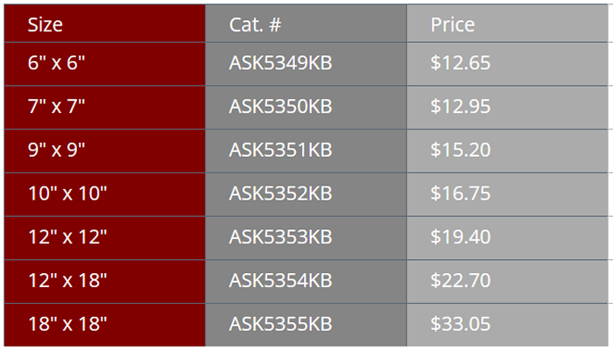Open catalog number ASK5354KB

tap(280, 280)
